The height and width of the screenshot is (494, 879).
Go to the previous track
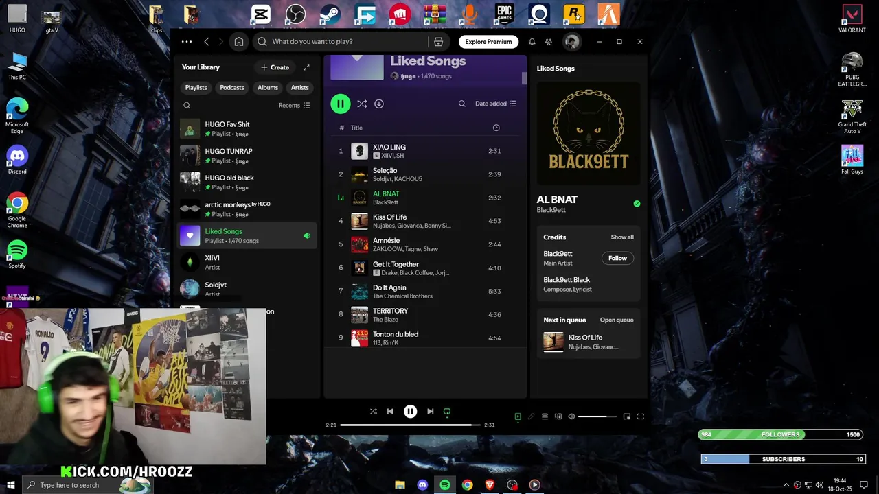pyautogui.click(x=390, y=412)
